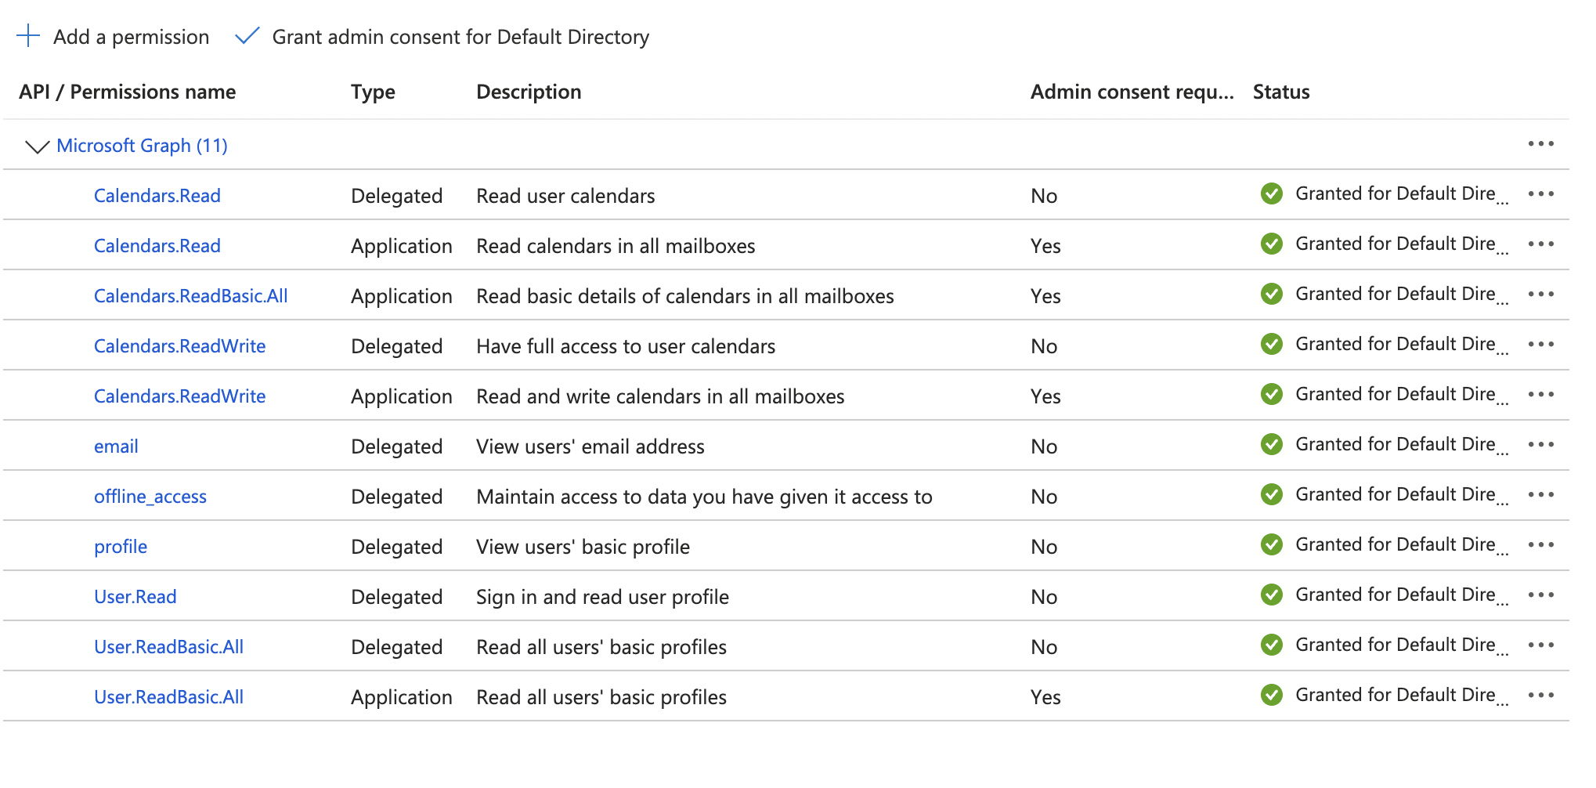Click Granted for Default Directory status text on email row

coord(1401,444)
